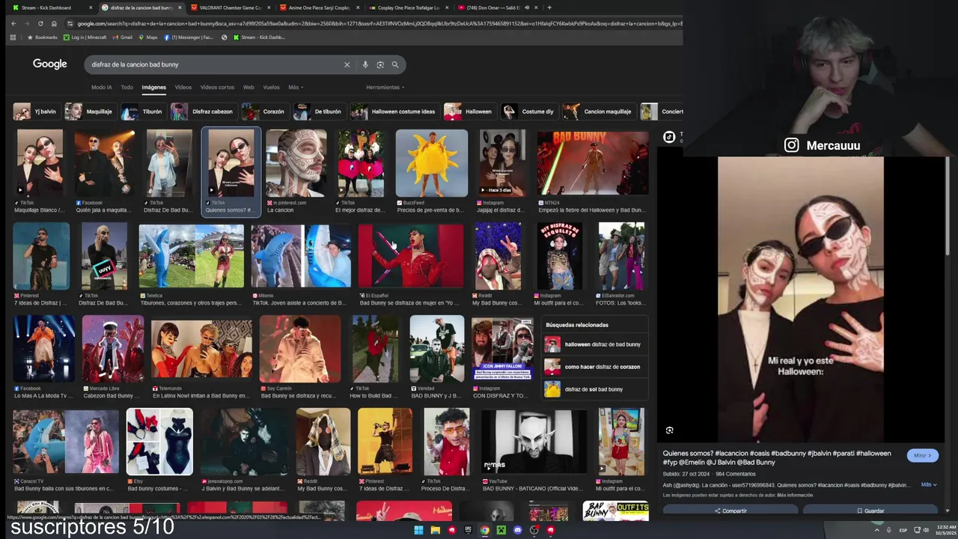958x539 pixels.
Task: Open related search disfraz de sol bad bunny
Action: point(594,389)
